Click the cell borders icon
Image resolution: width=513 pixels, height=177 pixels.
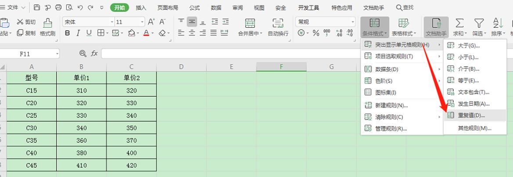coord(101,33)
